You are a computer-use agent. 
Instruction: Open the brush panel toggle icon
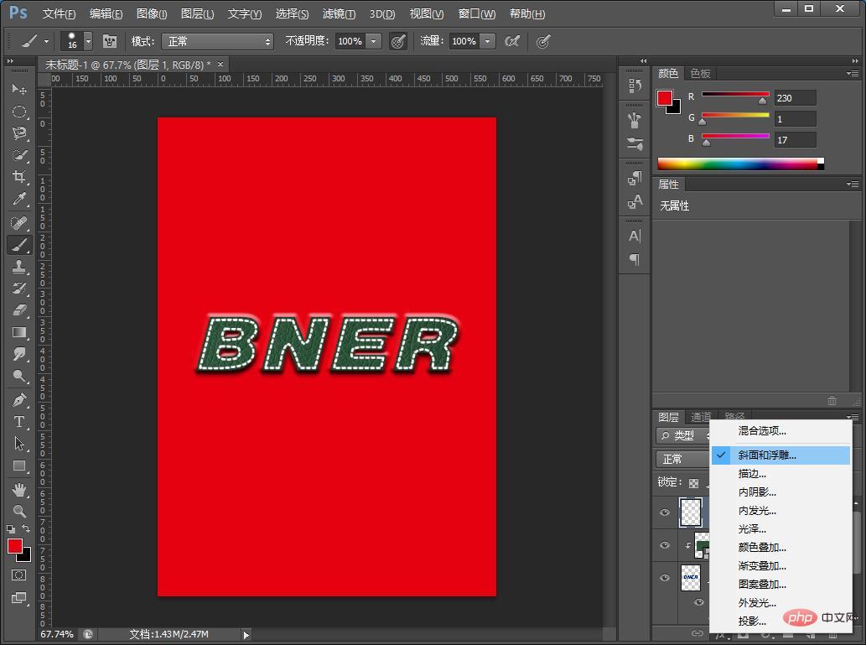110,41
